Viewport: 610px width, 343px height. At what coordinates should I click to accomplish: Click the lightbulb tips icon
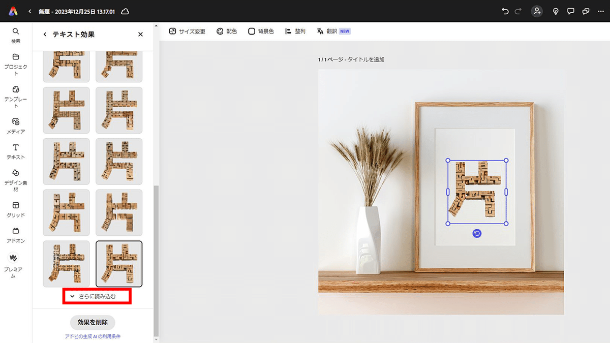tap(556, 11)
